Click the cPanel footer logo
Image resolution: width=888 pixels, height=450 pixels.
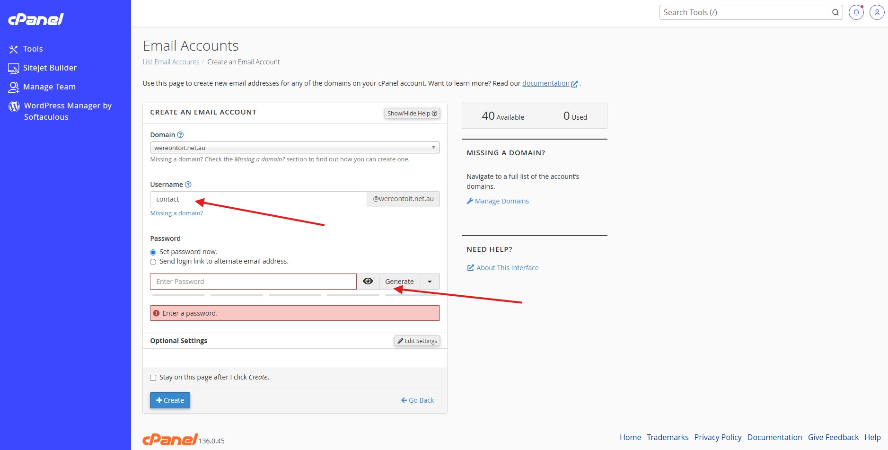(170, 440)
